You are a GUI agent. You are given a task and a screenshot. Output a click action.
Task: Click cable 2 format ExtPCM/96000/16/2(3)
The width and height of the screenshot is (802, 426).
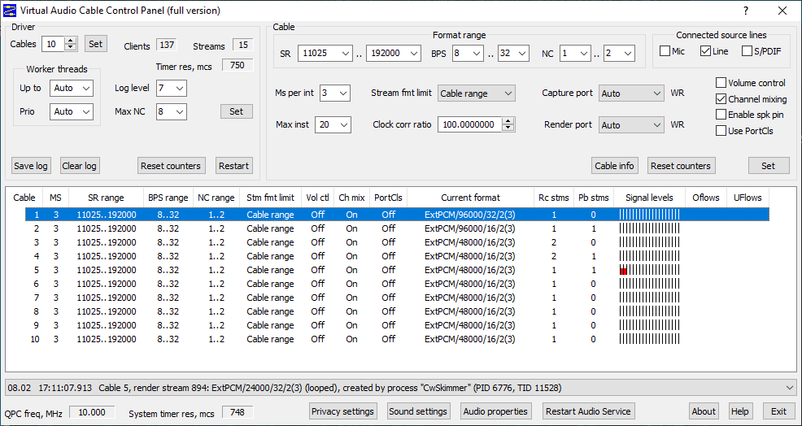[x=470, y=228]
